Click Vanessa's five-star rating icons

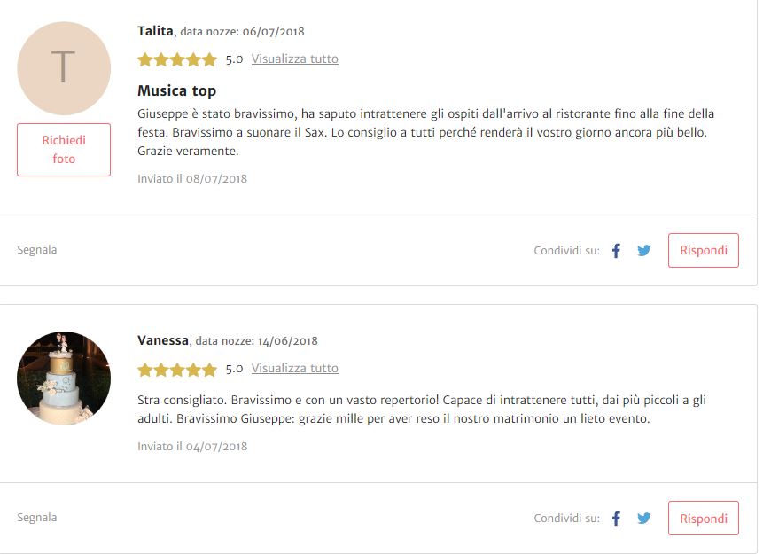click(x=177, y=370)
